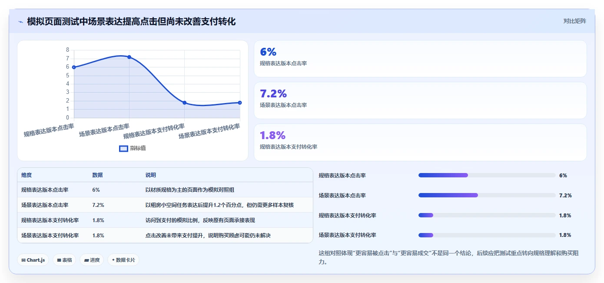Click the icon in Chart.js chip

23,260
